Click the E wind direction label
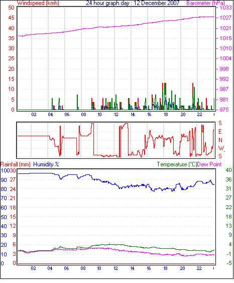 click(220, 132)
